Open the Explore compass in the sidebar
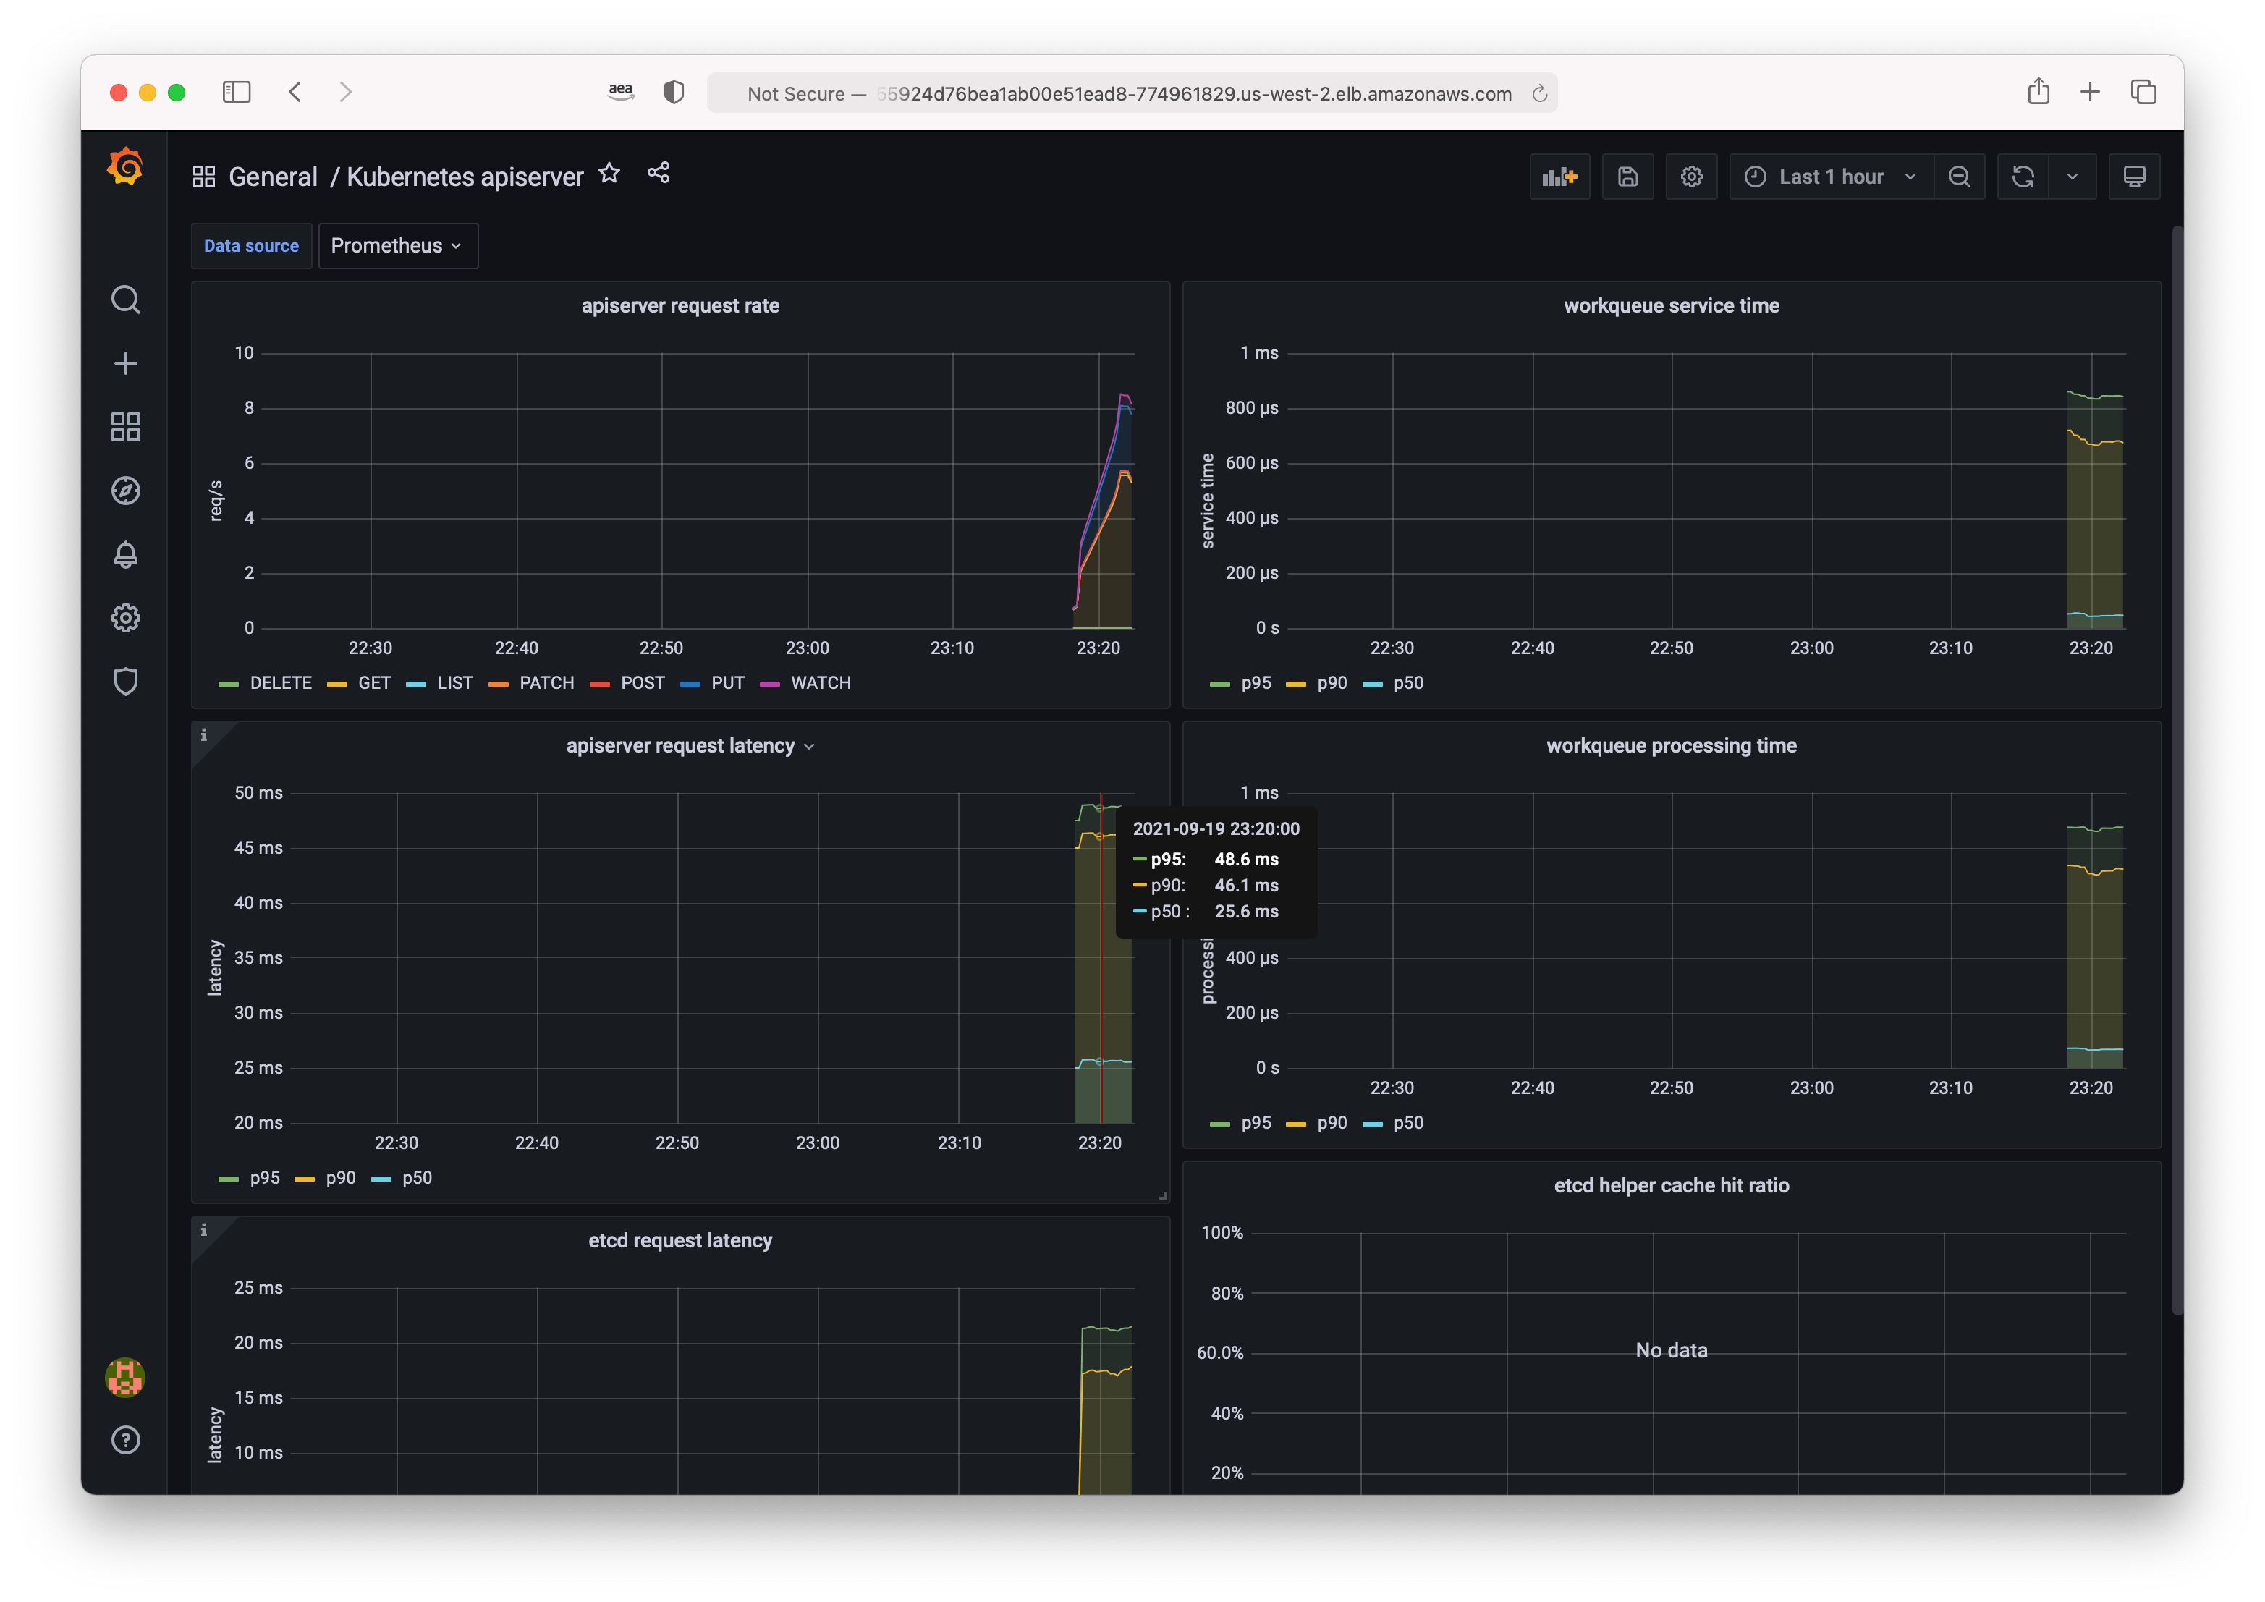 125,491
